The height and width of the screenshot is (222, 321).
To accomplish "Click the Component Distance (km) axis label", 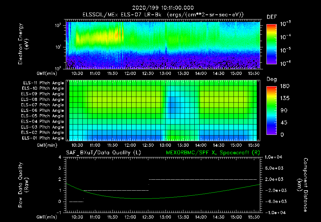I will pyautogui.click(x=303, y=185).
